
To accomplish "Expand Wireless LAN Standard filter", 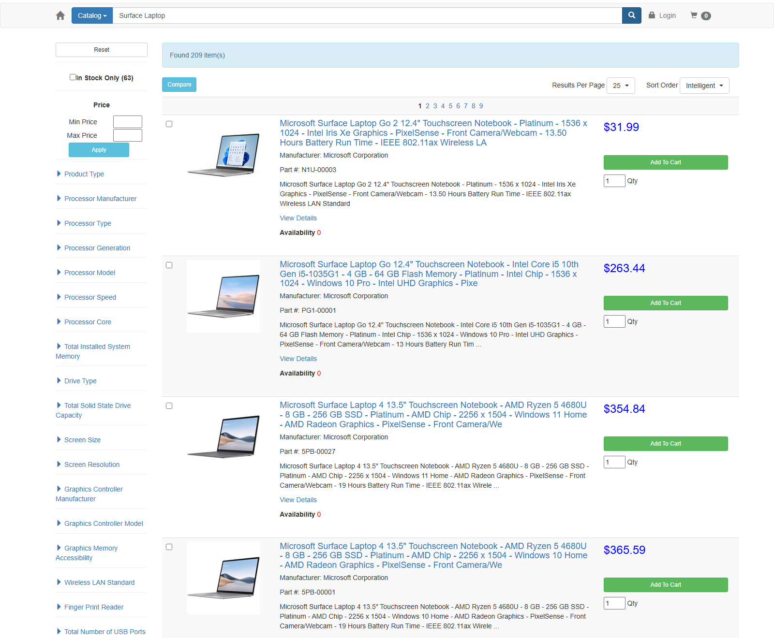I will 99,582.
